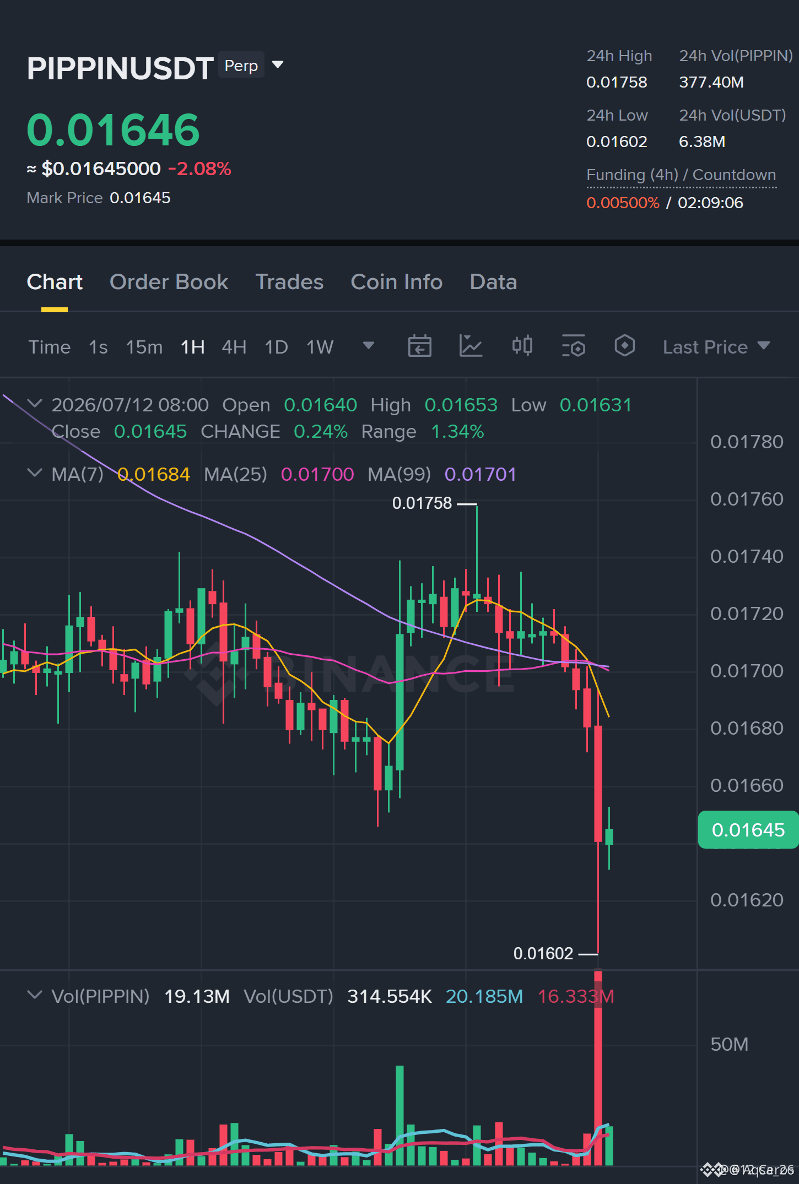Collapse the MA(7) indicator row
Image resolution: width=799 pixels, height=1184 pixels.
35,473
